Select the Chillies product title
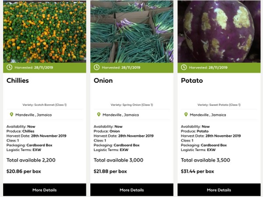This screenshot has width=263, height=197. point(18,81)
